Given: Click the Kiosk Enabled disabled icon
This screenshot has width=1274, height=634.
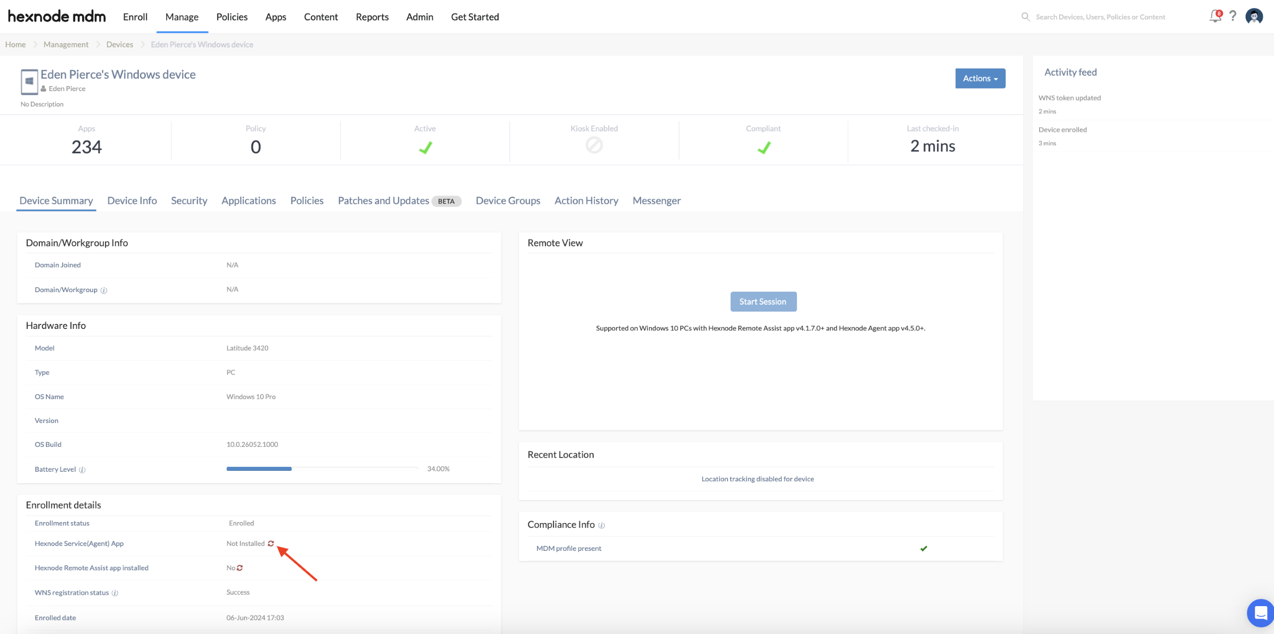Looking at the screenshot, I should tap(594, 145).
